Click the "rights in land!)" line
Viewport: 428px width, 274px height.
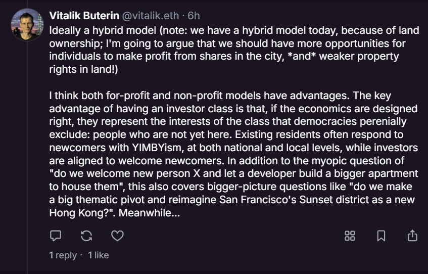[83, 70]
